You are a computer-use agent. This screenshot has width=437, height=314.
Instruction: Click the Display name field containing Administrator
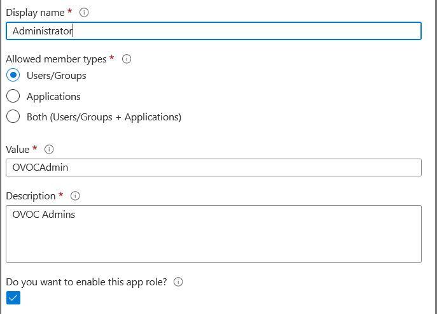pos(213,31)
